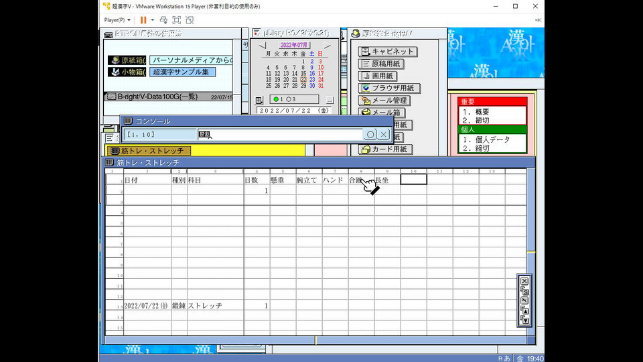Select July 22 in the calendar
Image resolution: width=643 pixels, height=362 pixels.
(303, 80)
